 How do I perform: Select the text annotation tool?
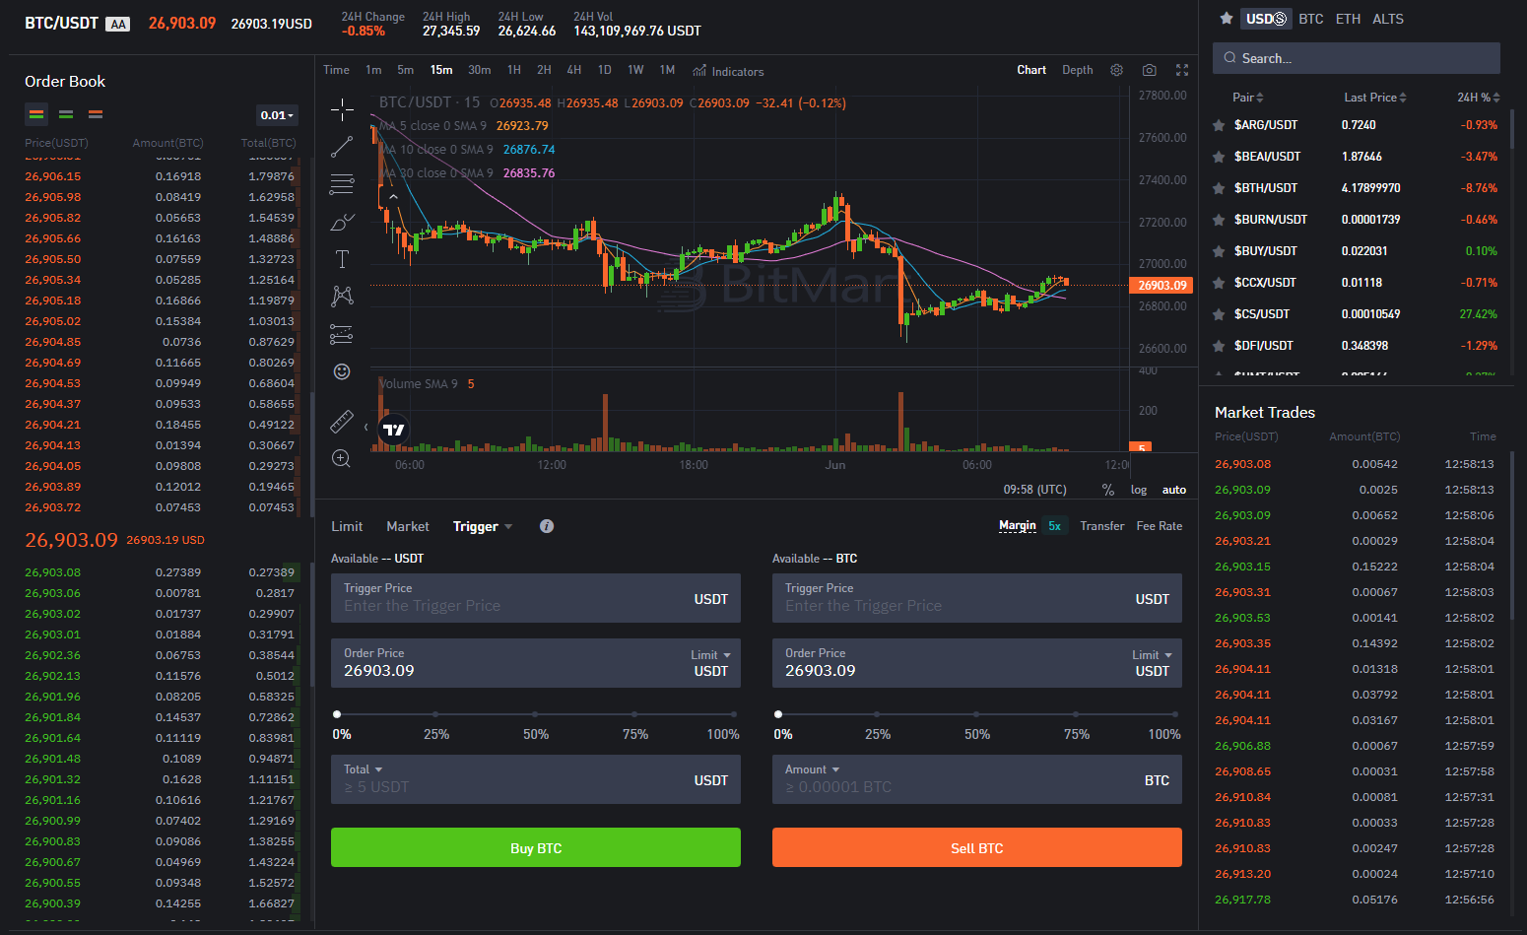[x=342, y=259]
